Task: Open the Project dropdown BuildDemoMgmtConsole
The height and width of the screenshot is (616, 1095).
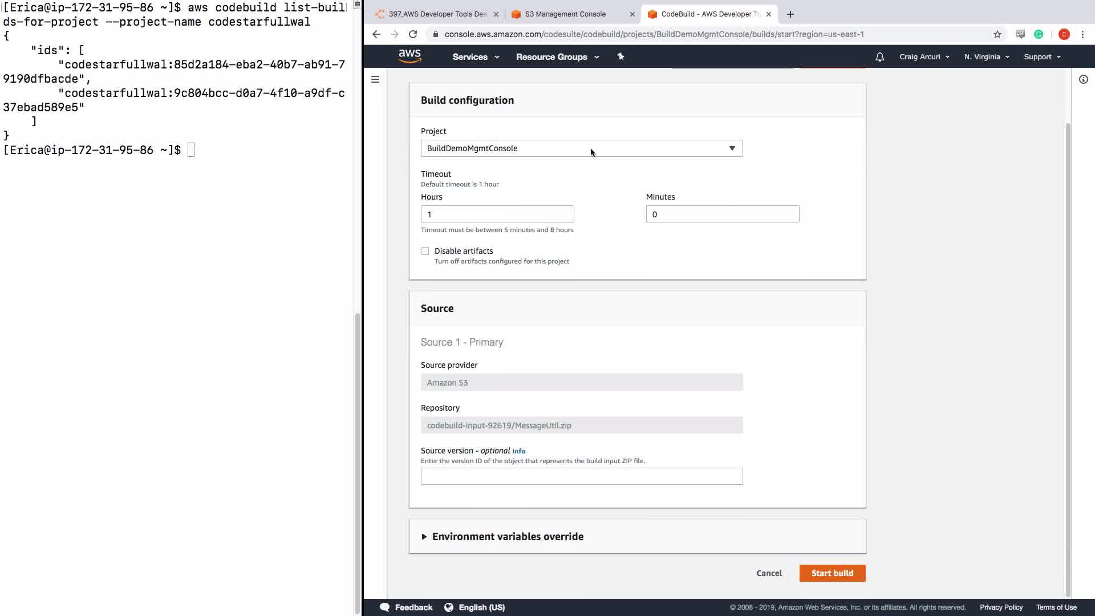Action: pyautogui.click(x=581, y=148)
